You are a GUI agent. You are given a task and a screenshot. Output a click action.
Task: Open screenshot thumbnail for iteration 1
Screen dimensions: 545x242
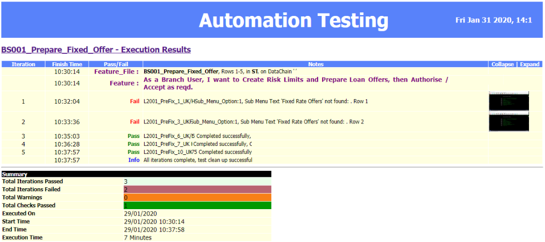509,101
